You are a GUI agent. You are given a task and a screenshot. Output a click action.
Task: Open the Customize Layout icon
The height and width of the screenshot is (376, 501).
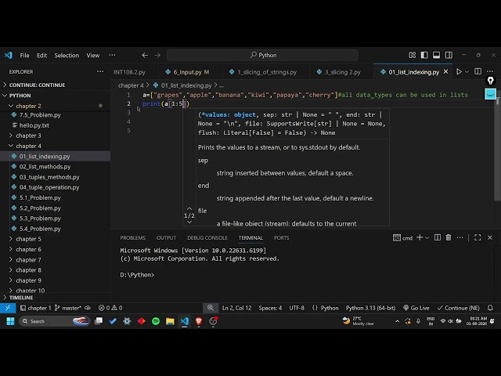coord(413,55)
